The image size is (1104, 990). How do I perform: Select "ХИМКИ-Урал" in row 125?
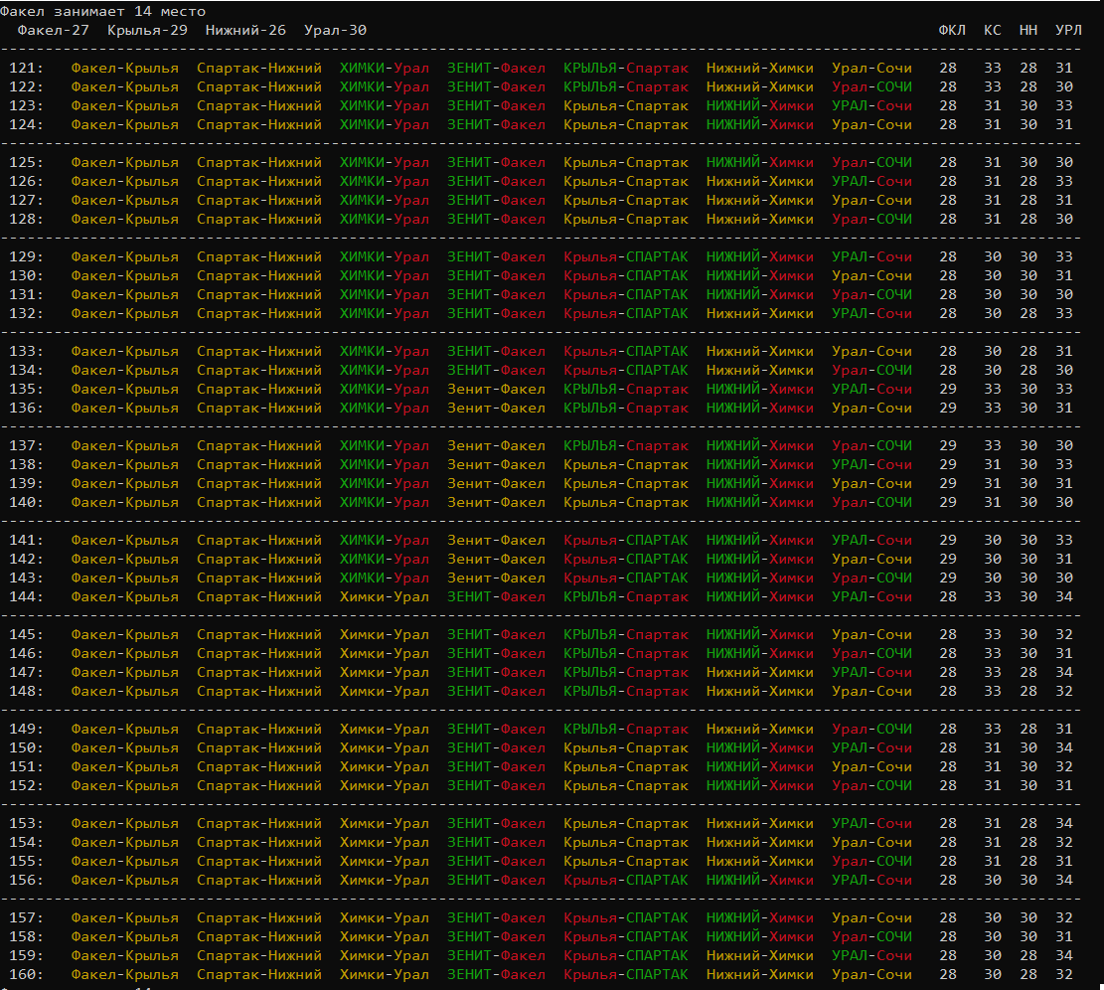point(385,163)
